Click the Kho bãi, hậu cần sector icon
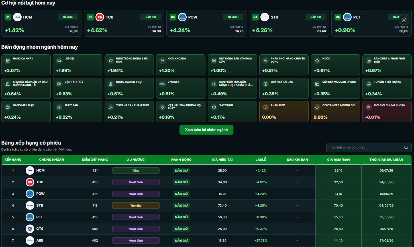 (x=8, y=84)
